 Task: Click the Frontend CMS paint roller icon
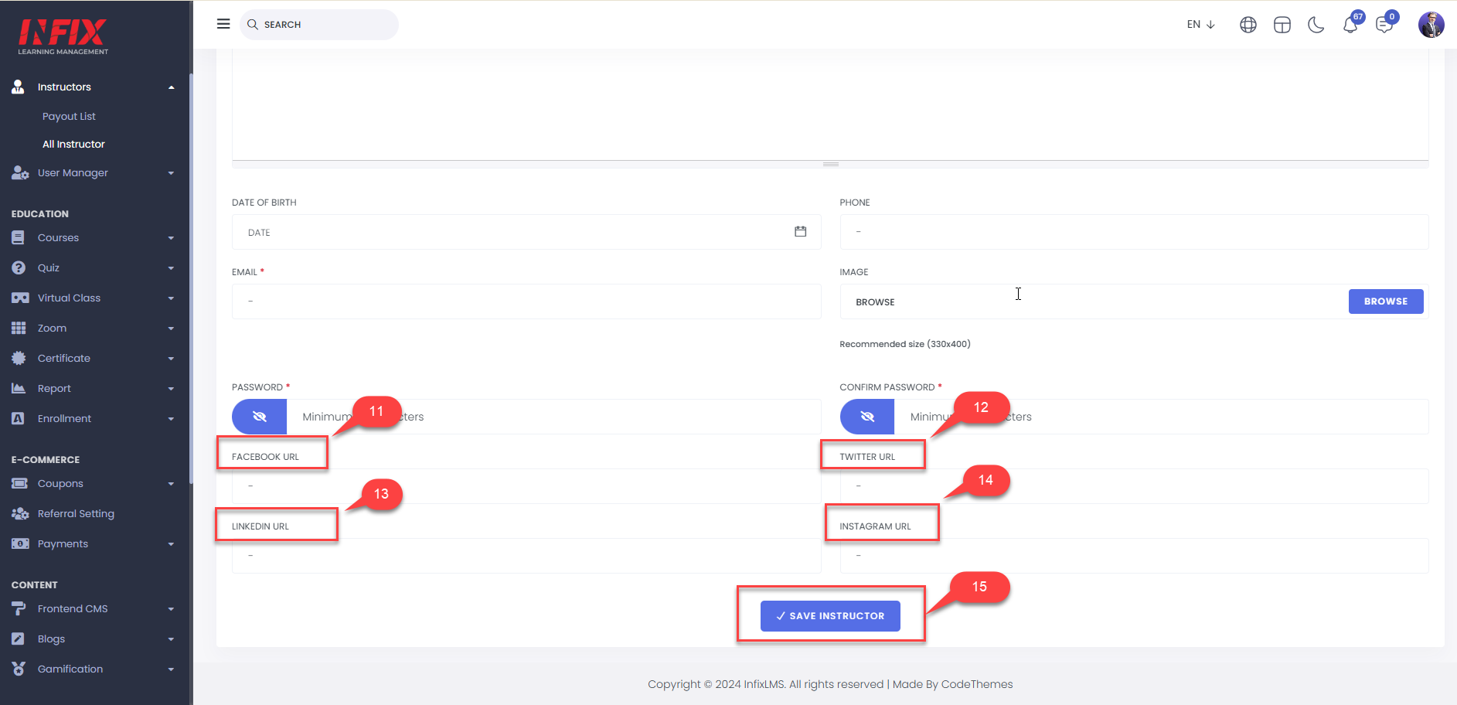(19, 609)
